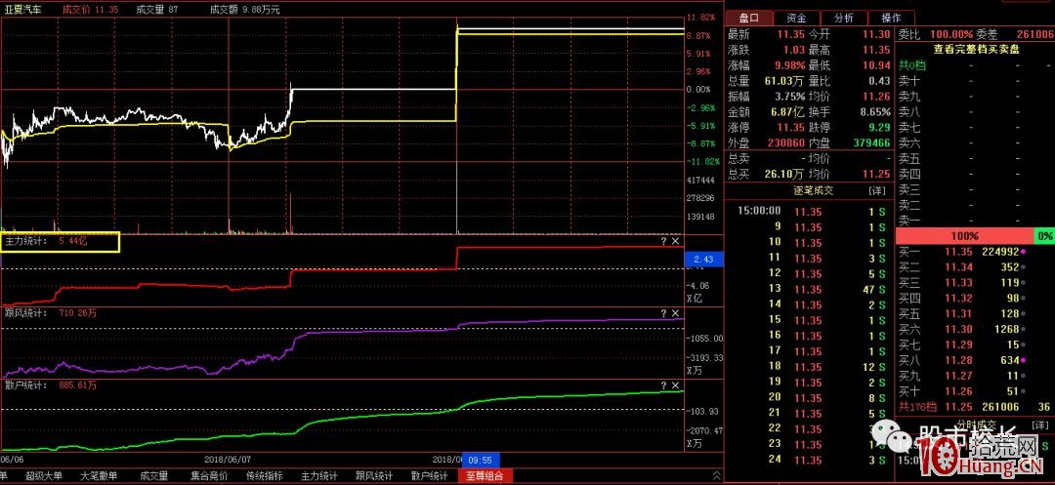This screenshot has height=485, width=1055.
Task: Open the 操作 tab
Action: tap(891, 18)
